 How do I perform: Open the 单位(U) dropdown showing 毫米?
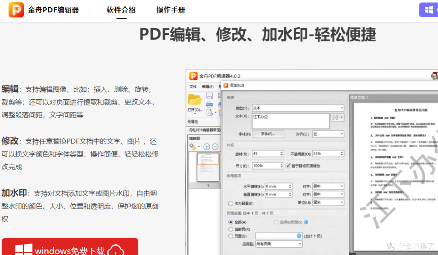pos(328,202)
